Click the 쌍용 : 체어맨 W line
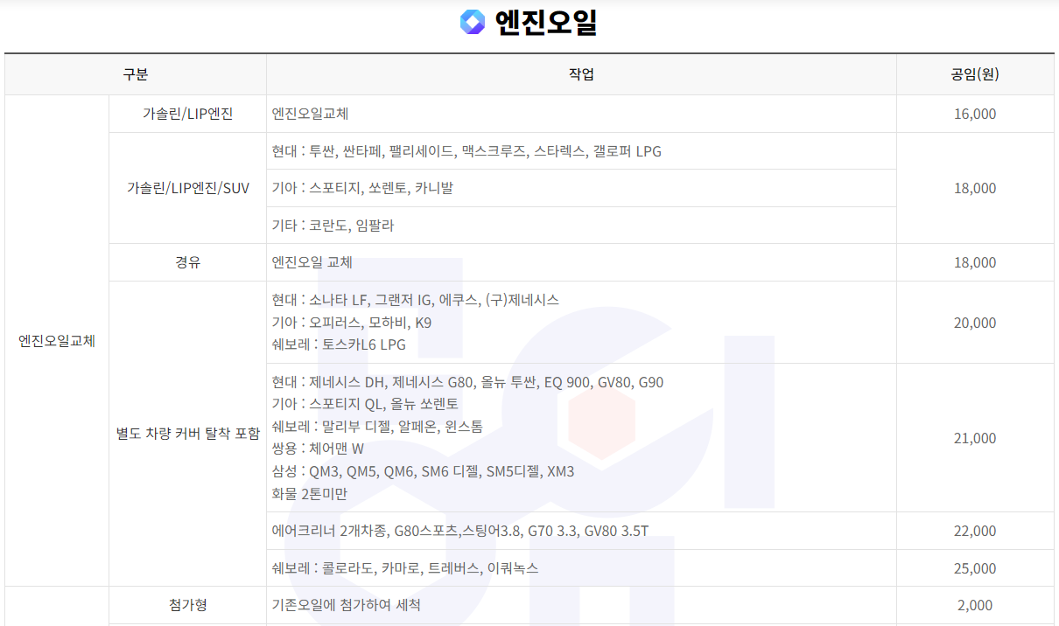 [x=318, y=449]
